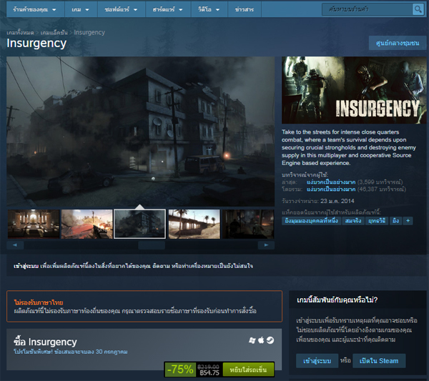Image resolution: width=429 pixels, height=381 pixels.
Task: Click the plus button to add tags
Action: click(x=408, y=221)
